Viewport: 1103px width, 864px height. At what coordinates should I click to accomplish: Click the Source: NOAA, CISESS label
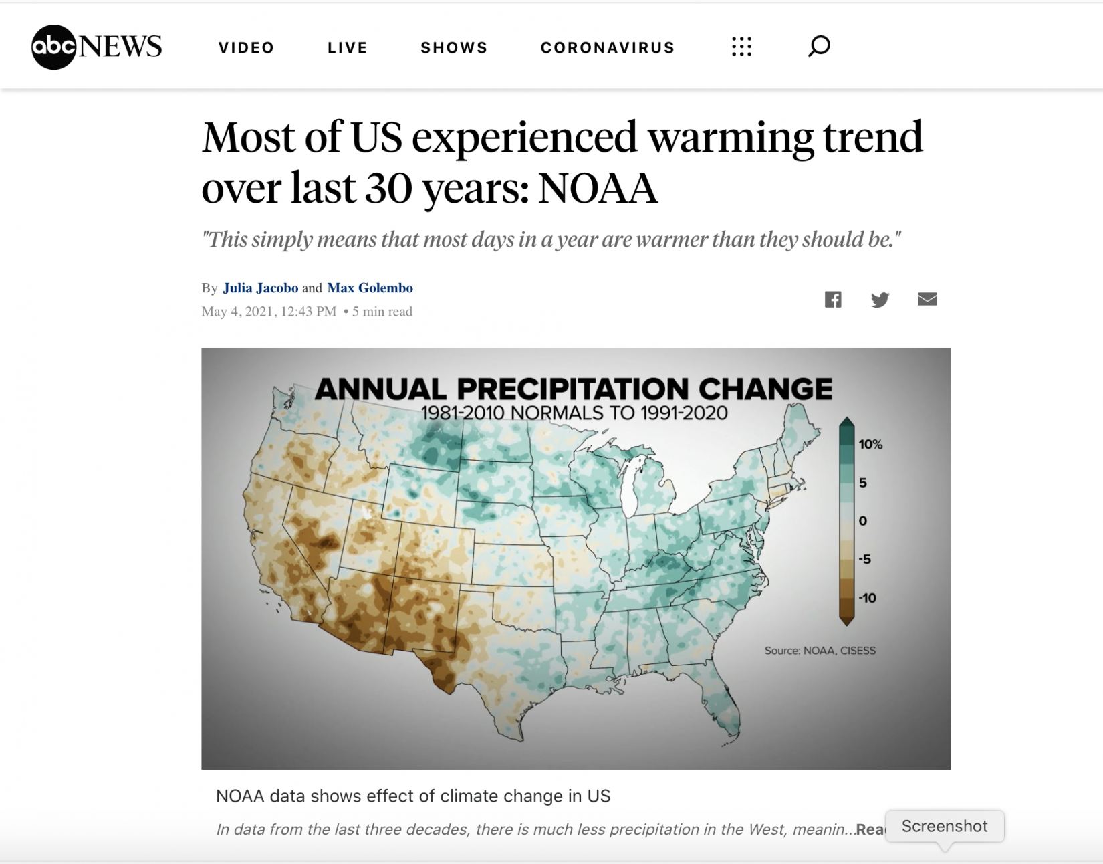click(x=820, y=651)
